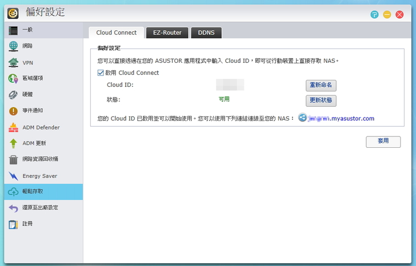Open the 硬體 hardware icon
The image size is (416, 266).
click(13, 95)
